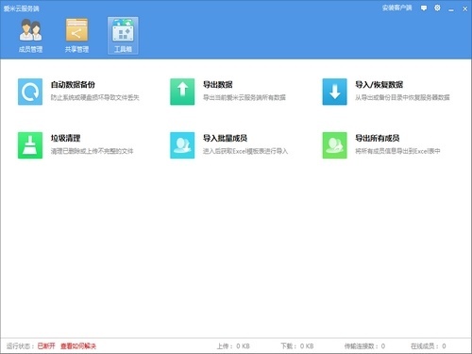The height and width of the screenshot is (354, 472).
Task: Click the 垃圾清理 broom icon
Action: 30,145
